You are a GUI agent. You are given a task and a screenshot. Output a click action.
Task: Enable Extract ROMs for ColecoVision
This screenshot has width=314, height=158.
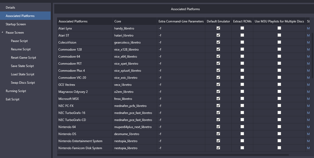pyautogui.click(x=242, y=42)
